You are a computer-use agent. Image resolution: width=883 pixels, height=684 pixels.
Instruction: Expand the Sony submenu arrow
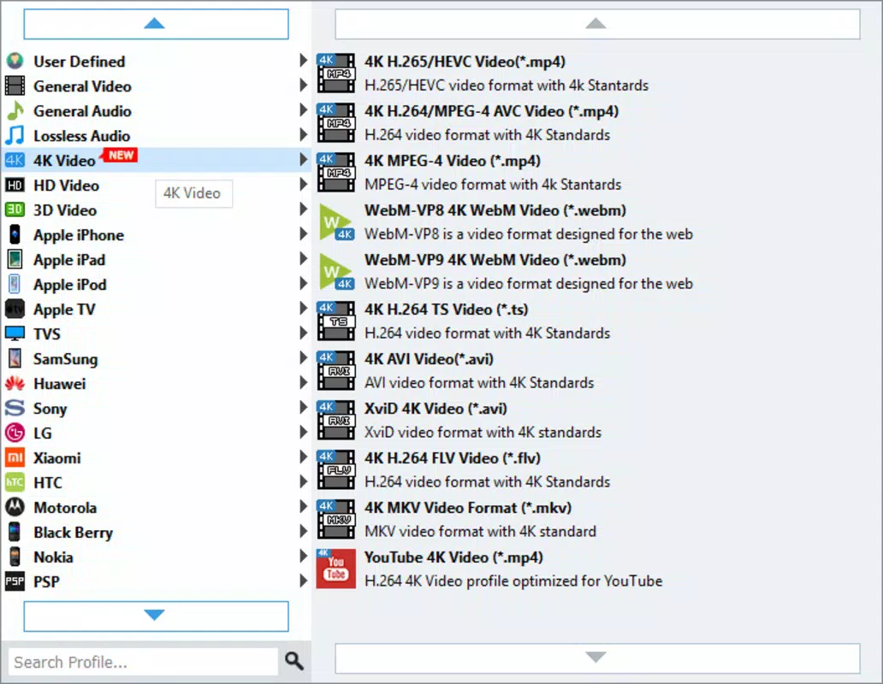point(303,407)
